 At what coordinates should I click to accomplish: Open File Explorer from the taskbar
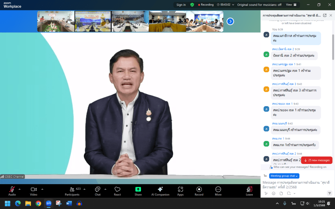pyautogui.click(x=28, y=203)
